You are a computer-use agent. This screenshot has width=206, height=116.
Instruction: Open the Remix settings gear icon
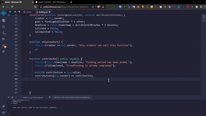[x=4, y=112]
